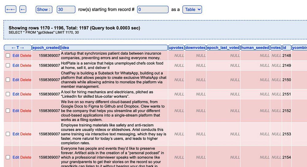
Task: Click the HotPlate unemployed chefs idea text
Action: click(112, 65)
